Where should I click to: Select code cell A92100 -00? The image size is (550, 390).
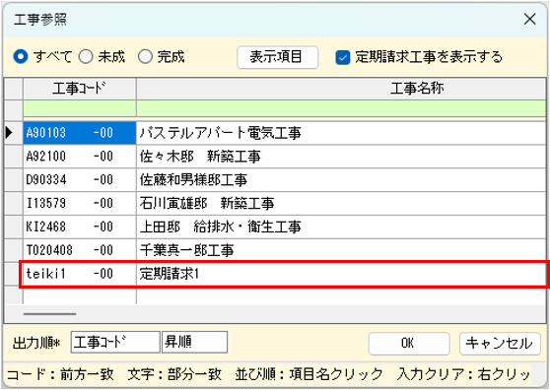[80, 157]
